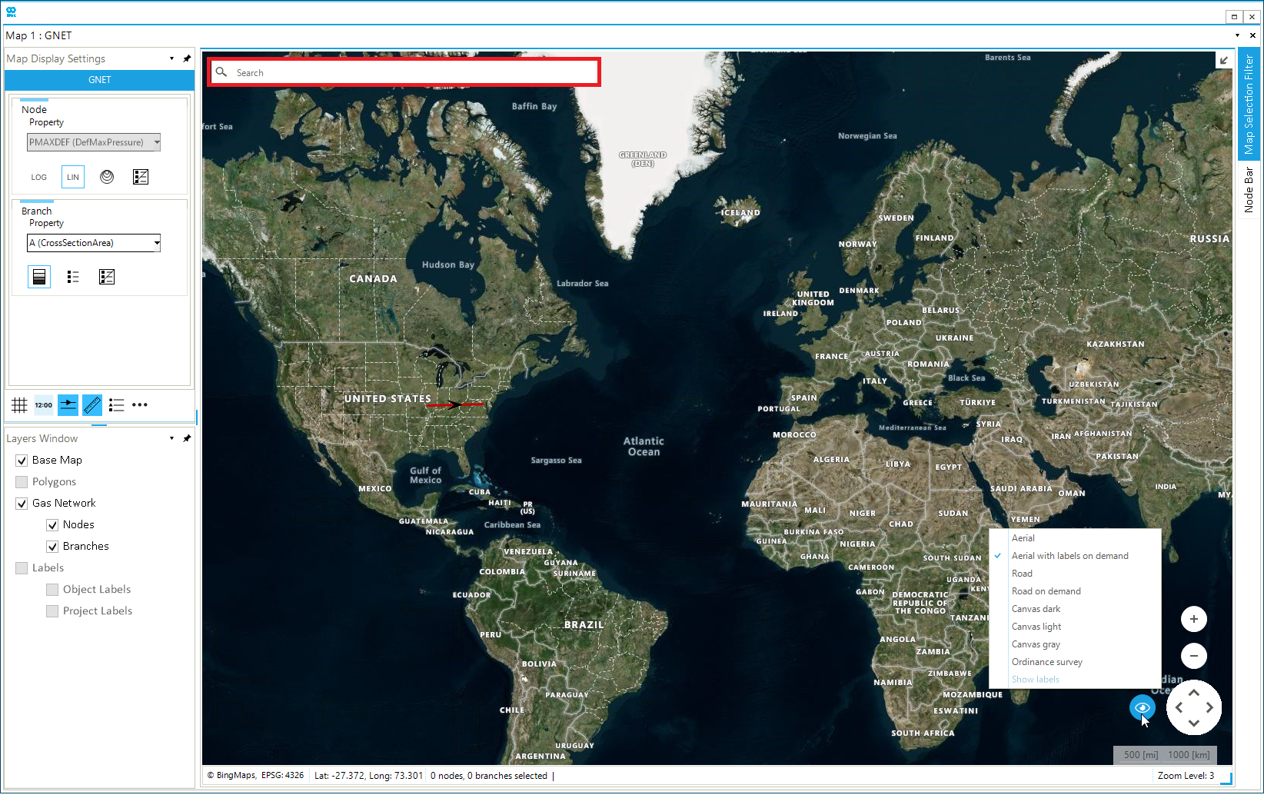The image size is (1264, 795).
Task: Click the 12:00 time display icon
Action: [x=44, y=404]
